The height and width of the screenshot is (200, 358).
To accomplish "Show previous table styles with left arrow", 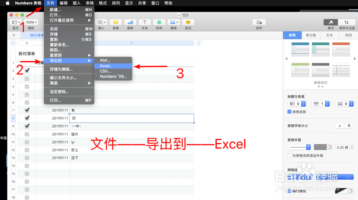I will (286, 59).
